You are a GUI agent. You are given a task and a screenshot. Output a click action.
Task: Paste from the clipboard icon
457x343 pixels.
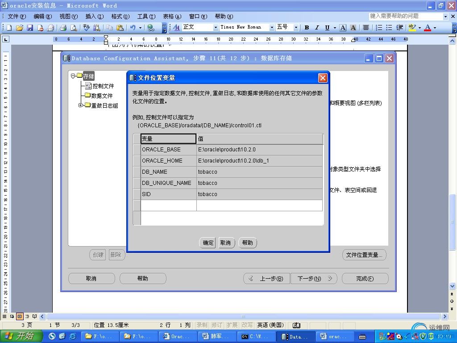[x=120, y=28]
